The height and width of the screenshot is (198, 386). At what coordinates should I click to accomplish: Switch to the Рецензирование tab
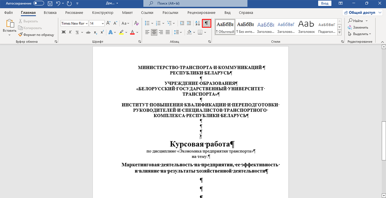201,13
